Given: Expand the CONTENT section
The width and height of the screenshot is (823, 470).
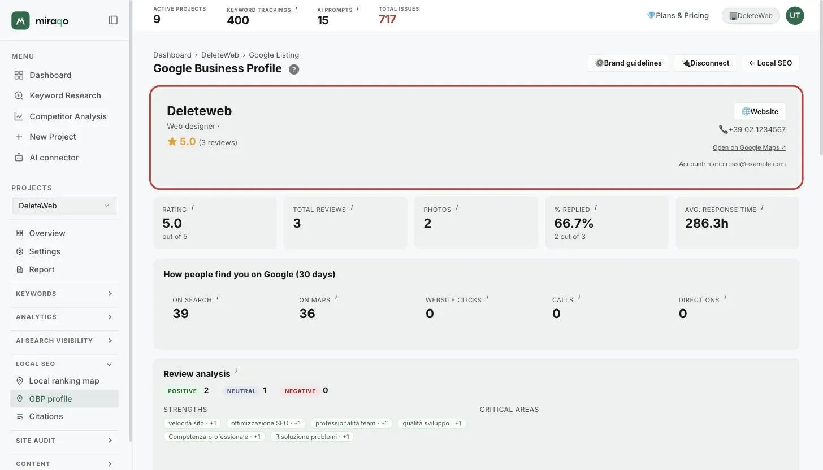Looking at the screenshot, I should click(x=64, y=464).
